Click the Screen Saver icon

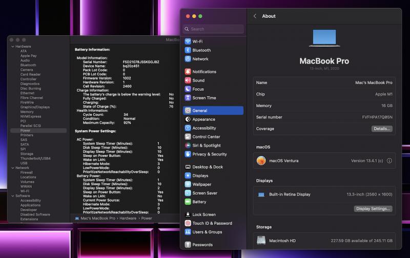[188, 193]
